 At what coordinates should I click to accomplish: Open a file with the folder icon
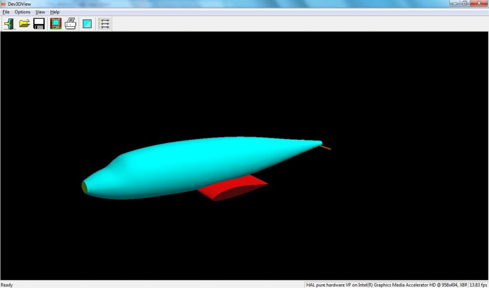click(x=24, y=23)
